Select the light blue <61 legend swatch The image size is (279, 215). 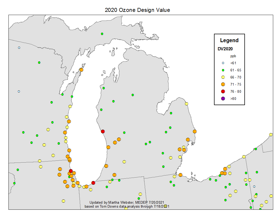coord(223,63)
